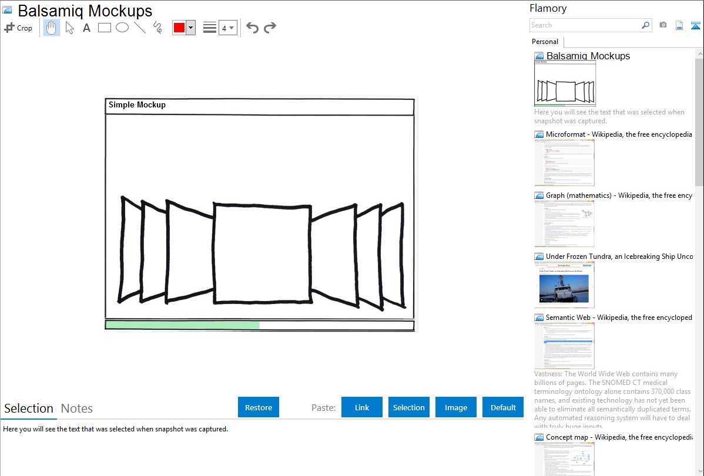Select the freehand scribble tool

(x=157, y=28)
